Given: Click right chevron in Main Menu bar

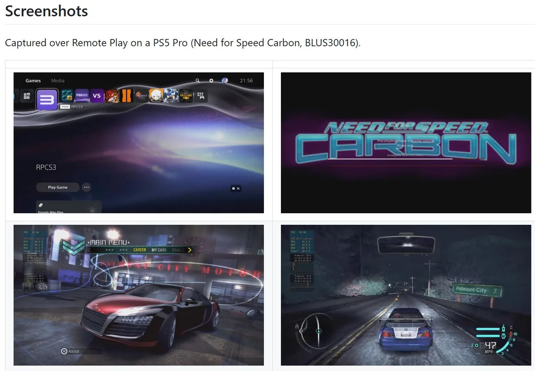Looking at the screenshot, I should click(x=189, y=250).
